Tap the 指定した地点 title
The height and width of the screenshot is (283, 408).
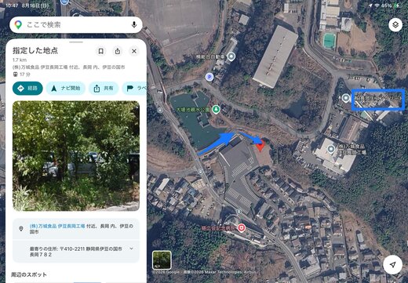35,51
